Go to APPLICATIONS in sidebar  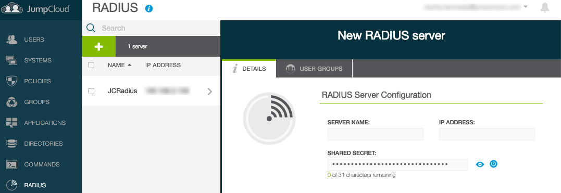[x=45, y=123]
